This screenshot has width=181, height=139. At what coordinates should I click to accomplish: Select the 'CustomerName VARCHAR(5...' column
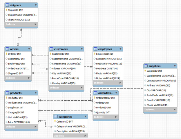(x=67, y=59)
